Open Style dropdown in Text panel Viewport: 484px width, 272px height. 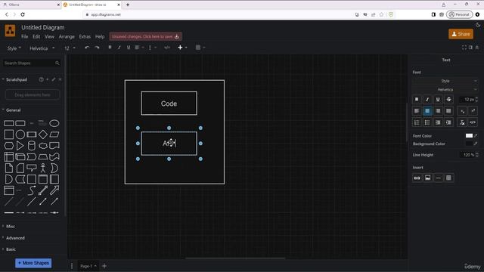pyautogui.click(x=445, y=81)
